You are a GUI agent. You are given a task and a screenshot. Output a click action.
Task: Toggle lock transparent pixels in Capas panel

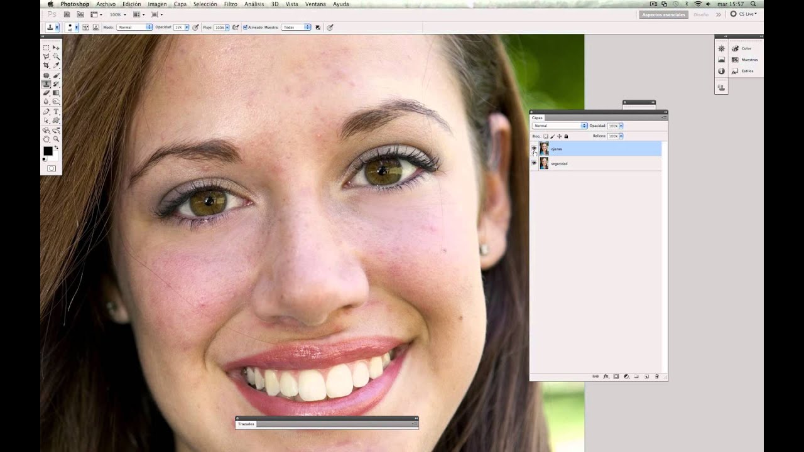[x=545, y=136]
